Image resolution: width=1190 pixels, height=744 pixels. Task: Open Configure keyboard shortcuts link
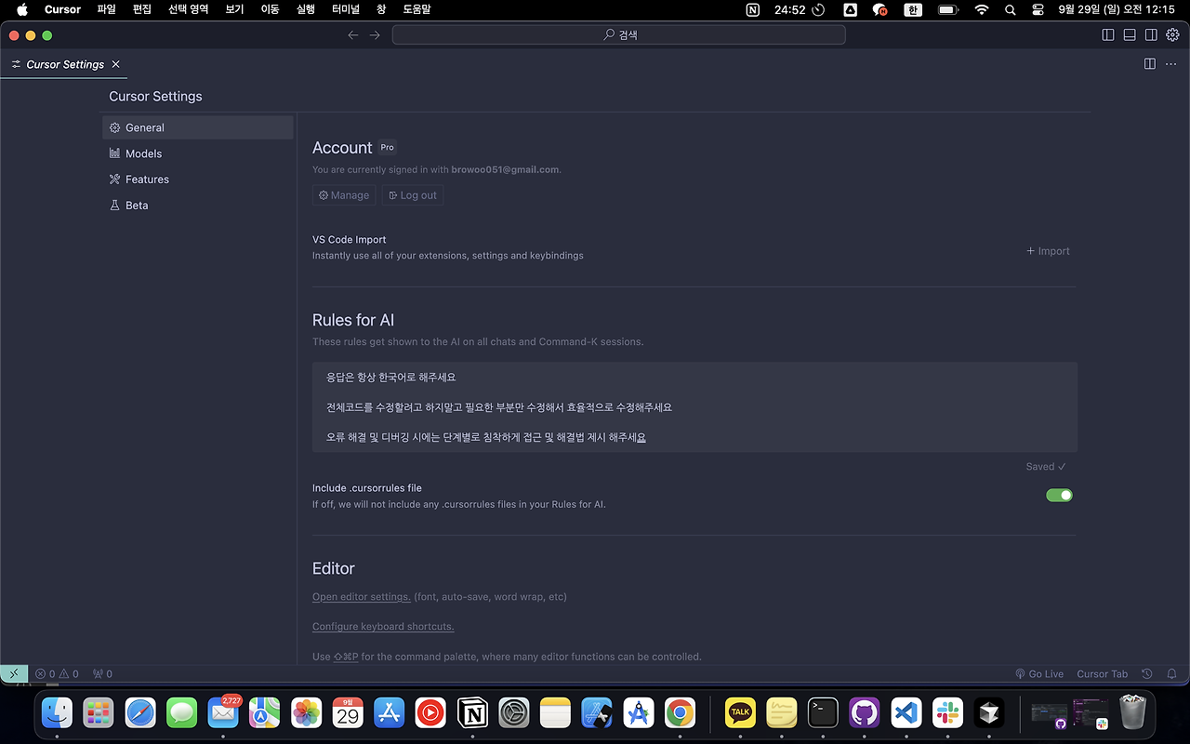pos(383,627)
